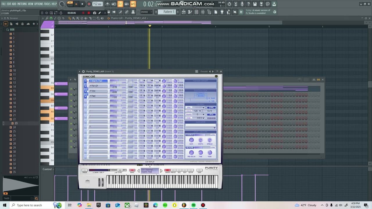Click Browser search magnifier icon
372x209 pixels.
(36, 199)
